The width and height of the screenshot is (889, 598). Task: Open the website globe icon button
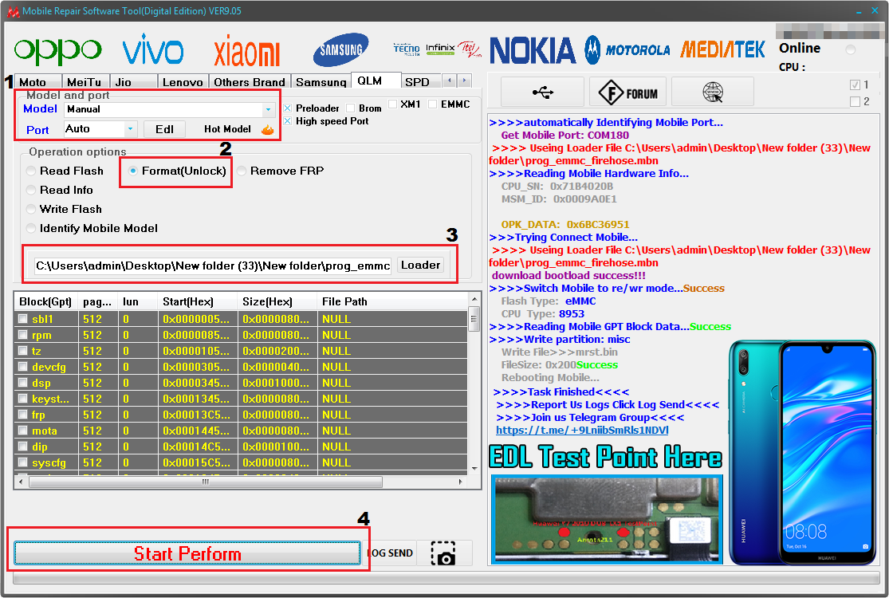click(713, 92)
